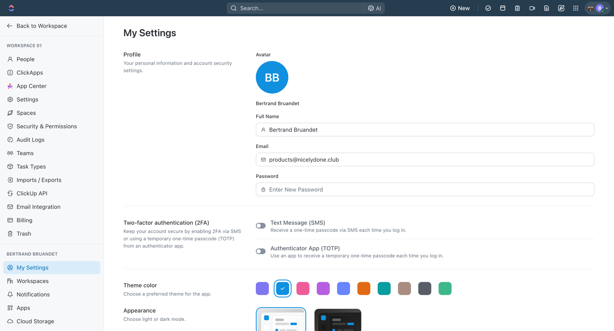Screen dimensions: 614x331
Task: Open Security & Permissions
Action: click(52, 126)
